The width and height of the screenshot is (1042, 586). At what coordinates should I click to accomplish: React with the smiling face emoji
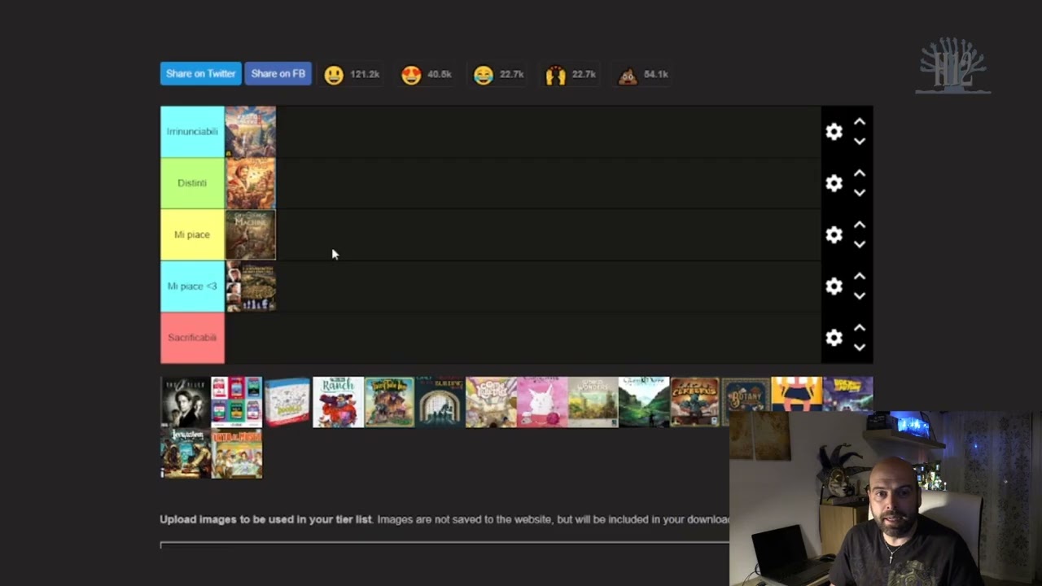click(x=334, y=75)
